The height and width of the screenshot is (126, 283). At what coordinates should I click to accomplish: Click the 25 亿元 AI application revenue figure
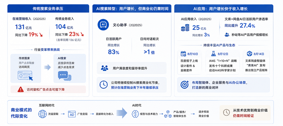199,28
